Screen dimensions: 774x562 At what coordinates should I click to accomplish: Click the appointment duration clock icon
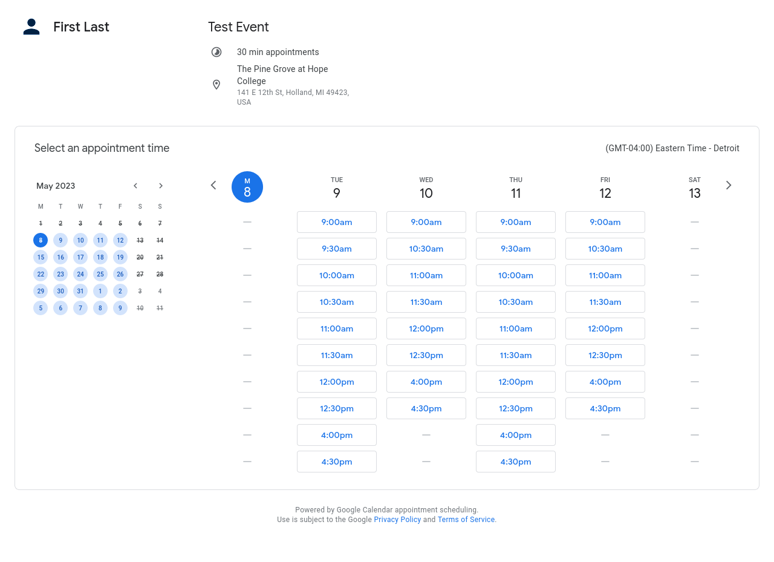pyautogui.click(x=216, y=52)
